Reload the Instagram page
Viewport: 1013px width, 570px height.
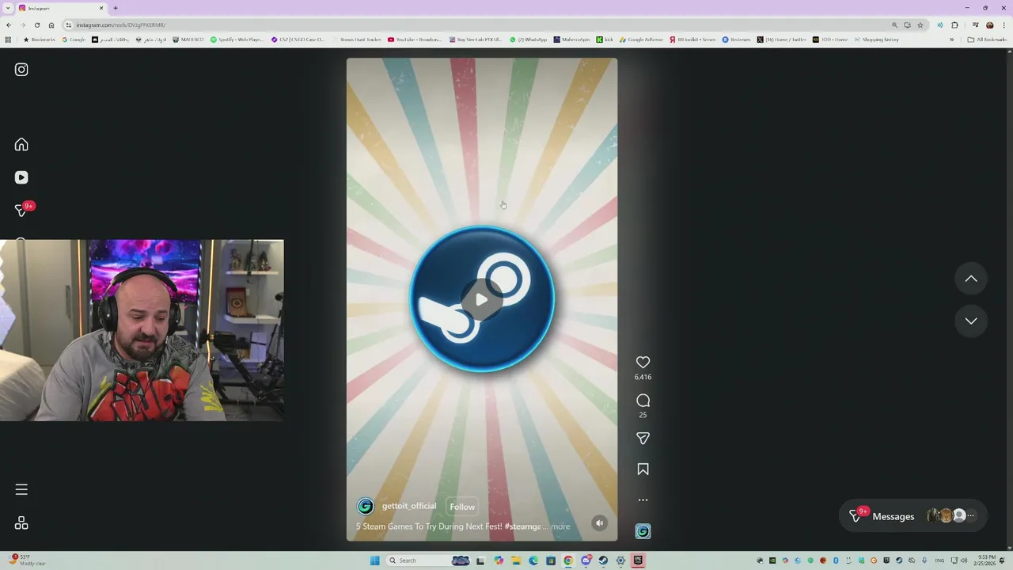36,25
